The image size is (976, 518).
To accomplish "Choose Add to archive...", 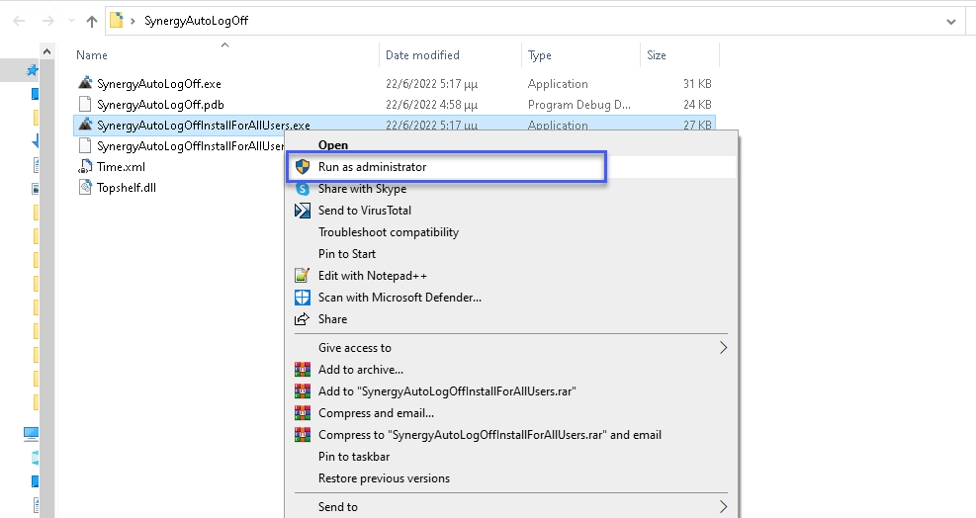I will 360,370.
